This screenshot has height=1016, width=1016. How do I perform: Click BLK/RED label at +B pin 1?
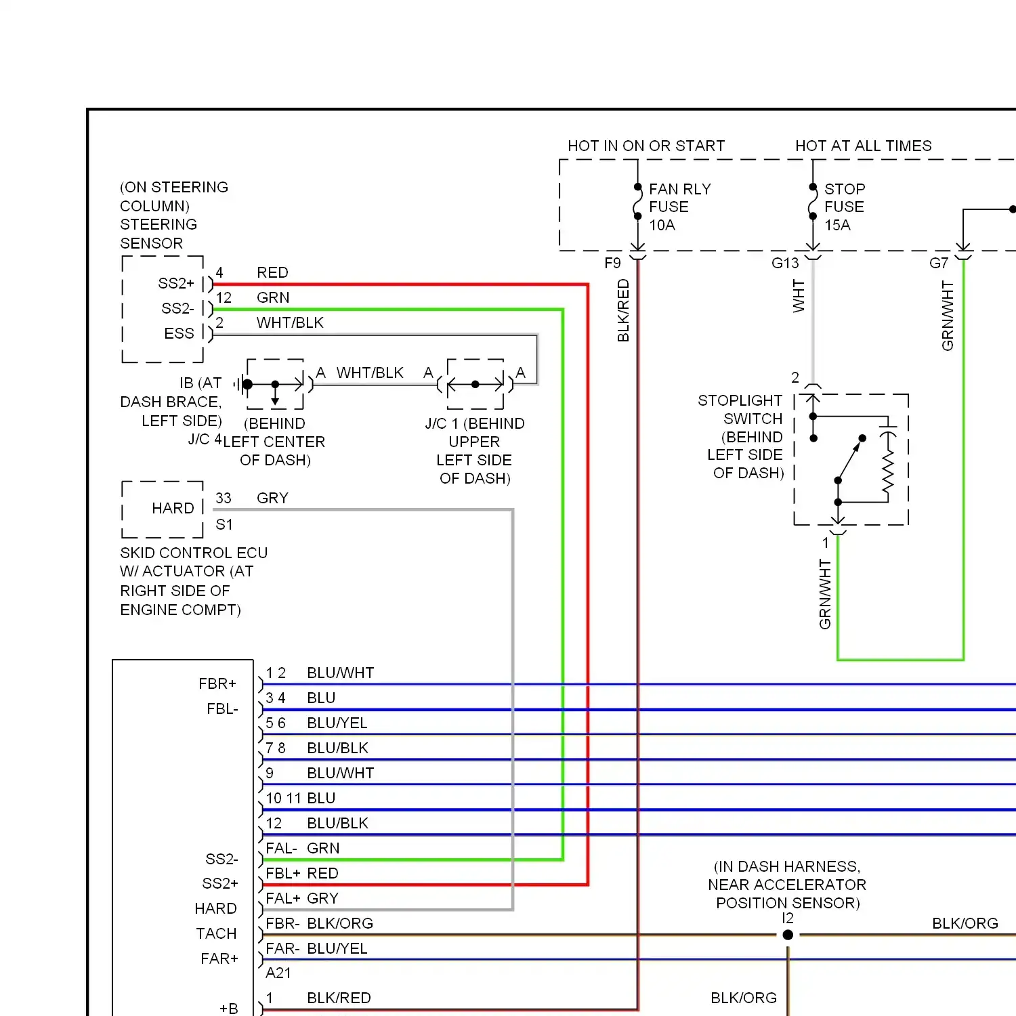(339, 998)
